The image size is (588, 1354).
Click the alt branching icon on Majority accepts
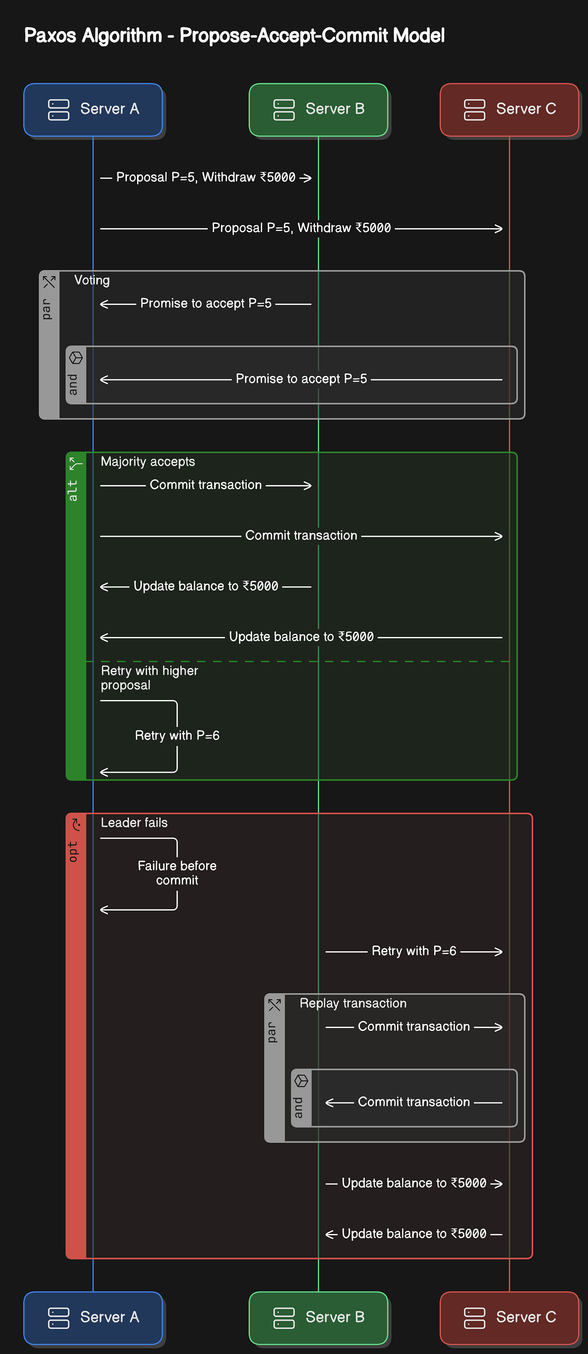tap(76, 464)
